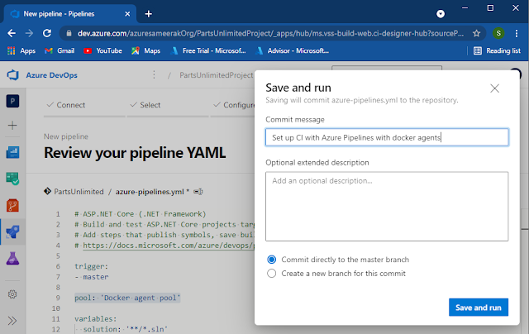Open Project settings gear icon

pyautogui.click(x=12, y=293)
